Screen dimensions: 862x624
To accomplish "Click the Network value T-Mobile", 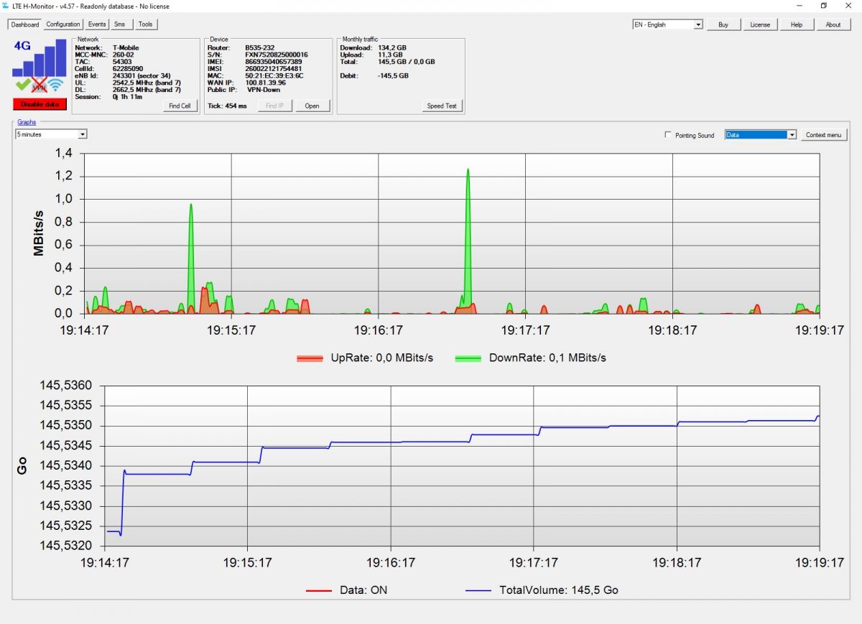I will pyautogui.click(x=126, y=48).
